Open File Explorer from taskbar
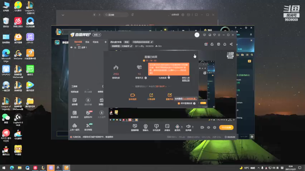This screenshot has width=305, height=171. tap(20, 168)
